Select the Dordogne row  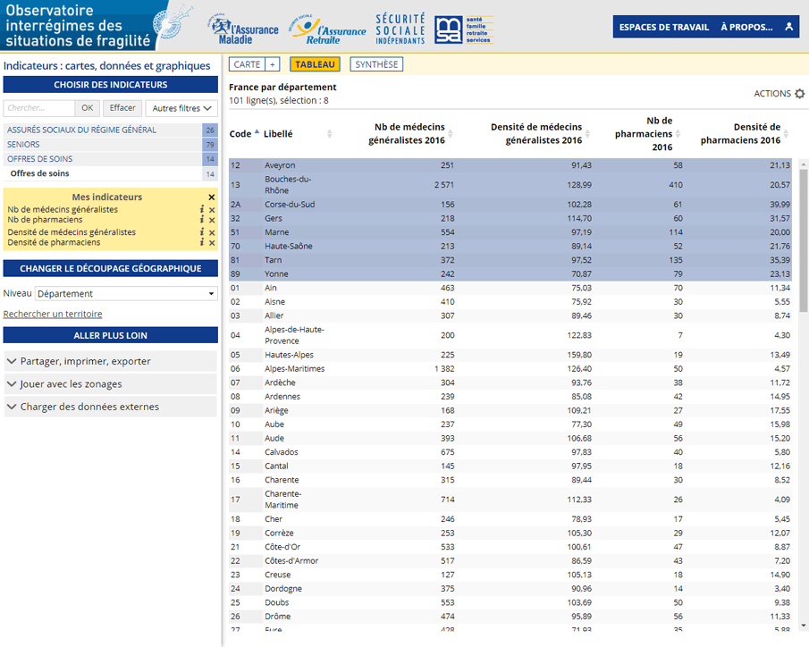(510, 589)
